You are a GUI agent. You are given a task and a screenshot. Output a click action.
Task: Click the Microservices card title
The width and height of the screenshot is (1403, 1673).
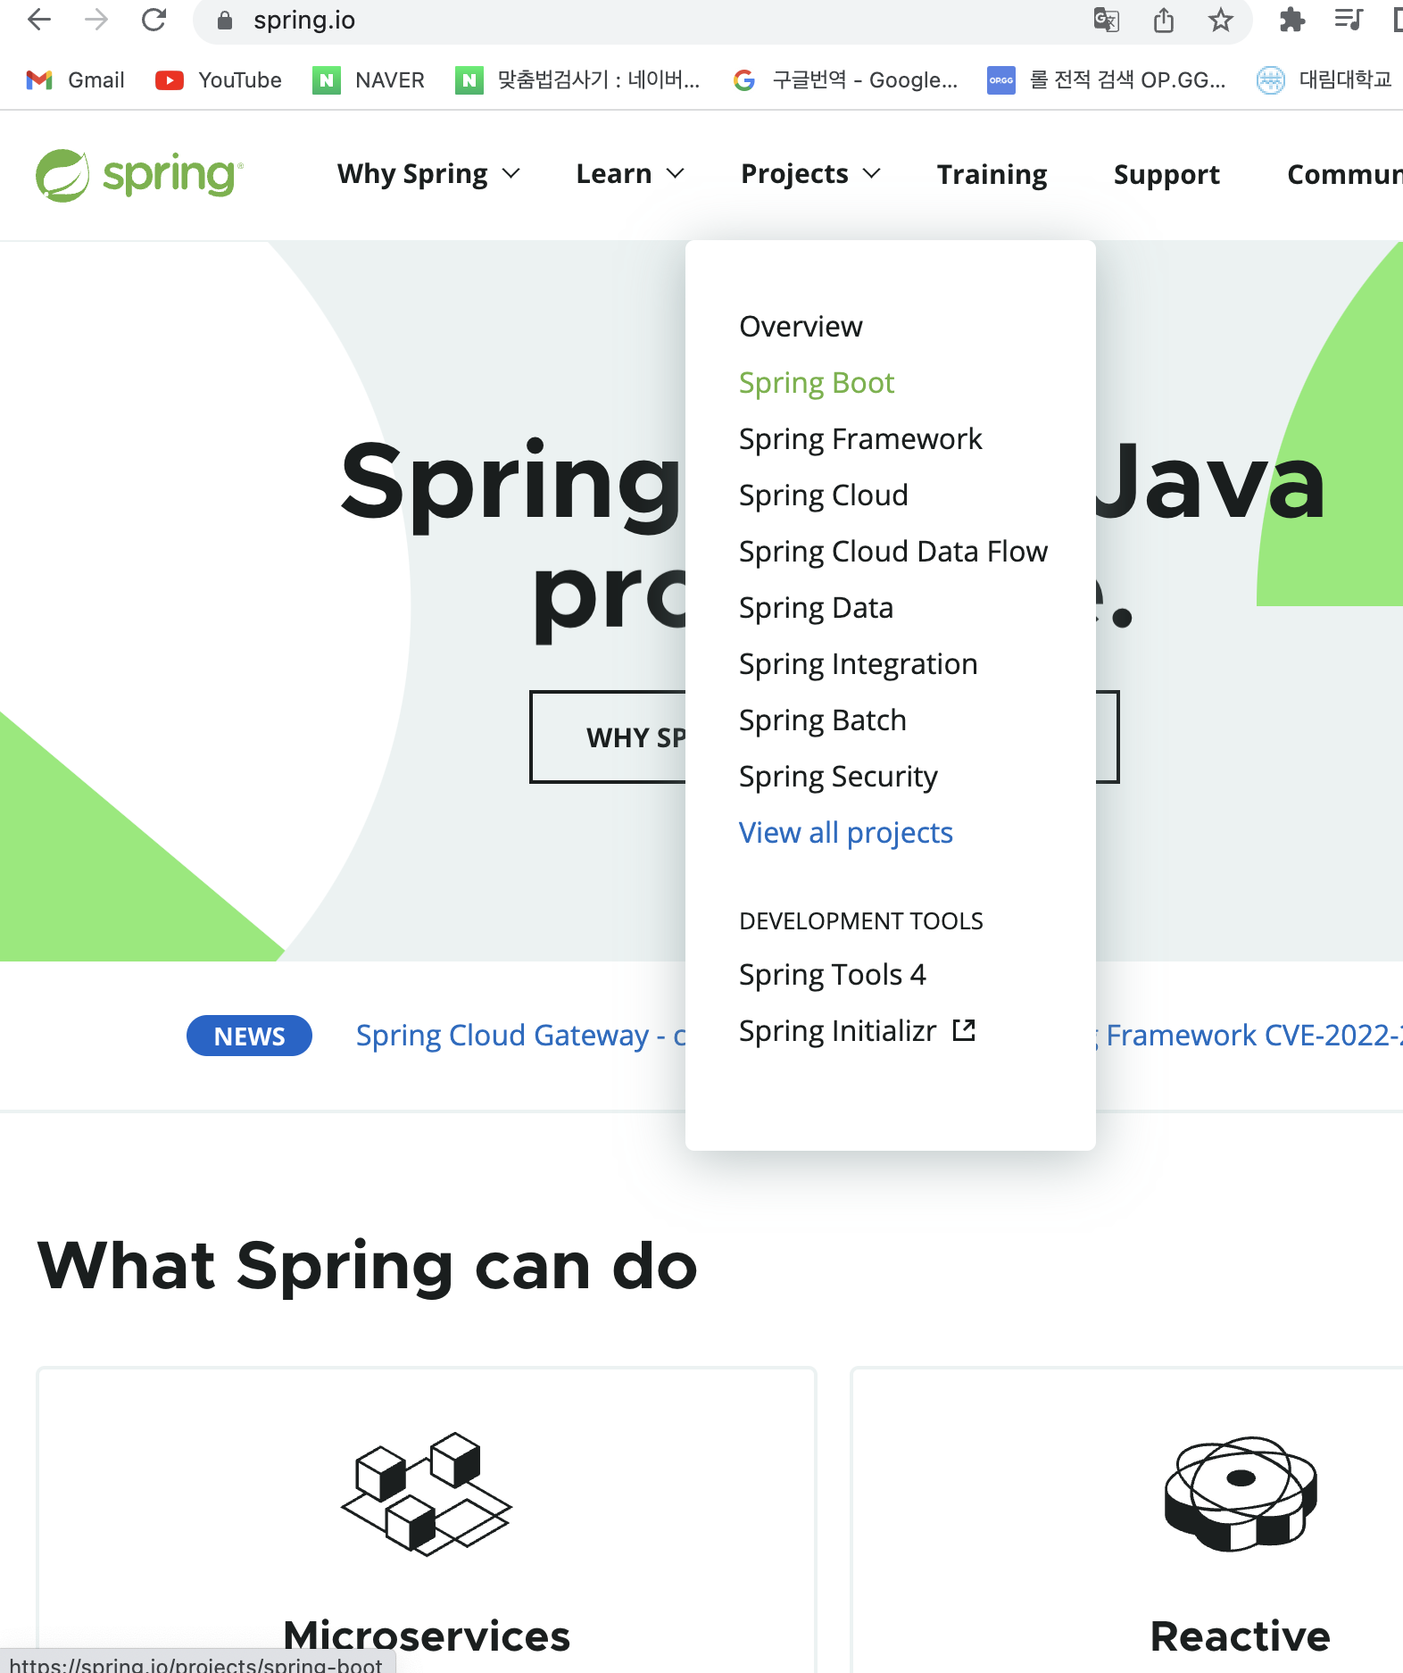coord(427,1636)
